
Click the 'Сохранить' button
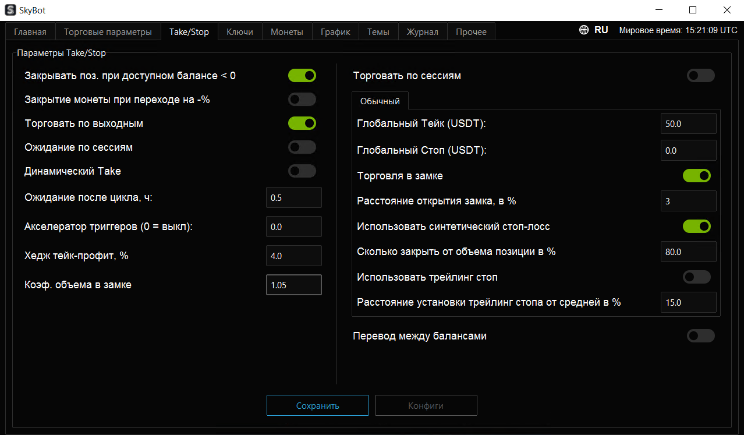[318, 405]
